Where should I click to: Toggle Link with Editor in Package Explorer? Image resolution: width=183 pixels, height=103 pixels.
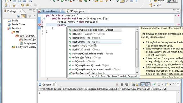coord(23,16)
